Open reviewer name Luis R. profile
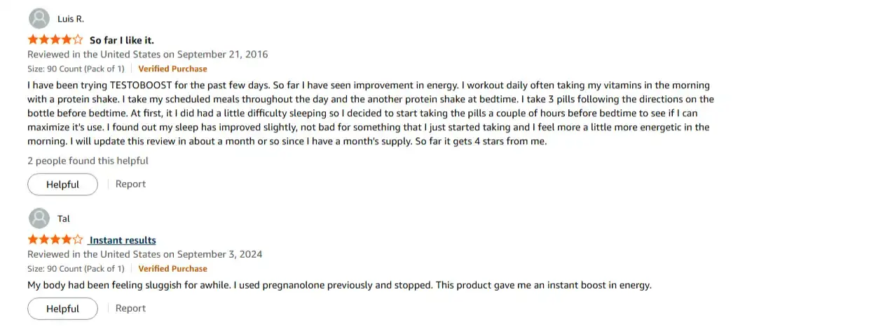The height and width of the screenshot is (334, 869). pyautogui.click(x=71, y=20)
